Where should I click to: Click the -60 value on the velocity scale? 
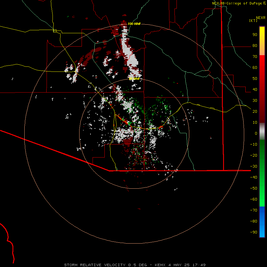tap(254, 199)
